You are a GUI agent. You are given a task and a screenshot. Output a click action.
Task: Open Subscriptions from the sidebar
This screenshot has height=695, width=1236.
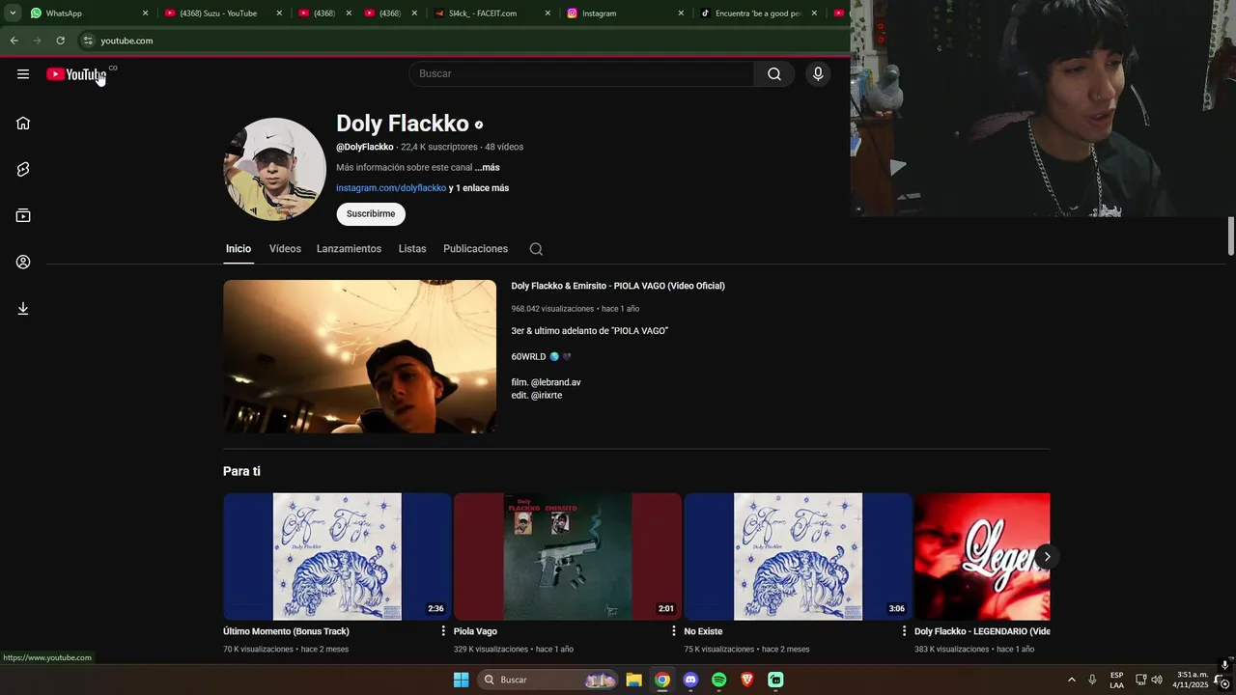pos(23,215)
